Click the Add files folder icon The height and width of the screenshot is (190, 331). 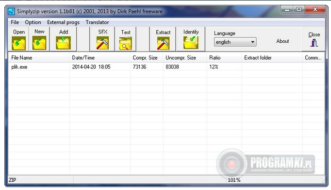pos(63,43)
